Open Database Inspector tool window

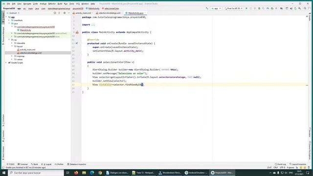pyautogui.click(x=77, y=164)
